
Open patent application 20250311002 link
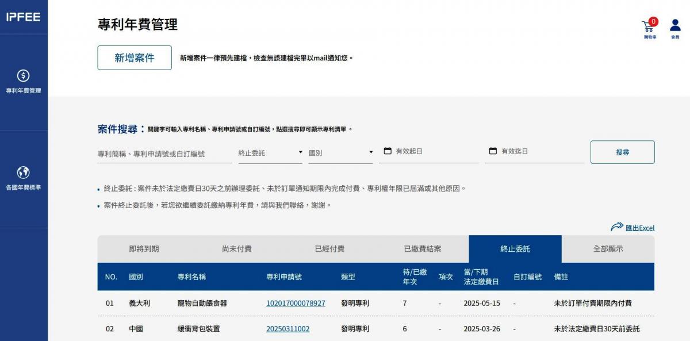pos(287,329)
